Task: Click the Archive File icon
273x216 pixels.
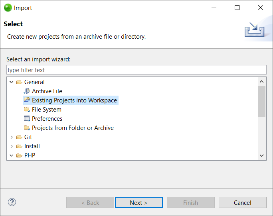Action: point(27,91)
